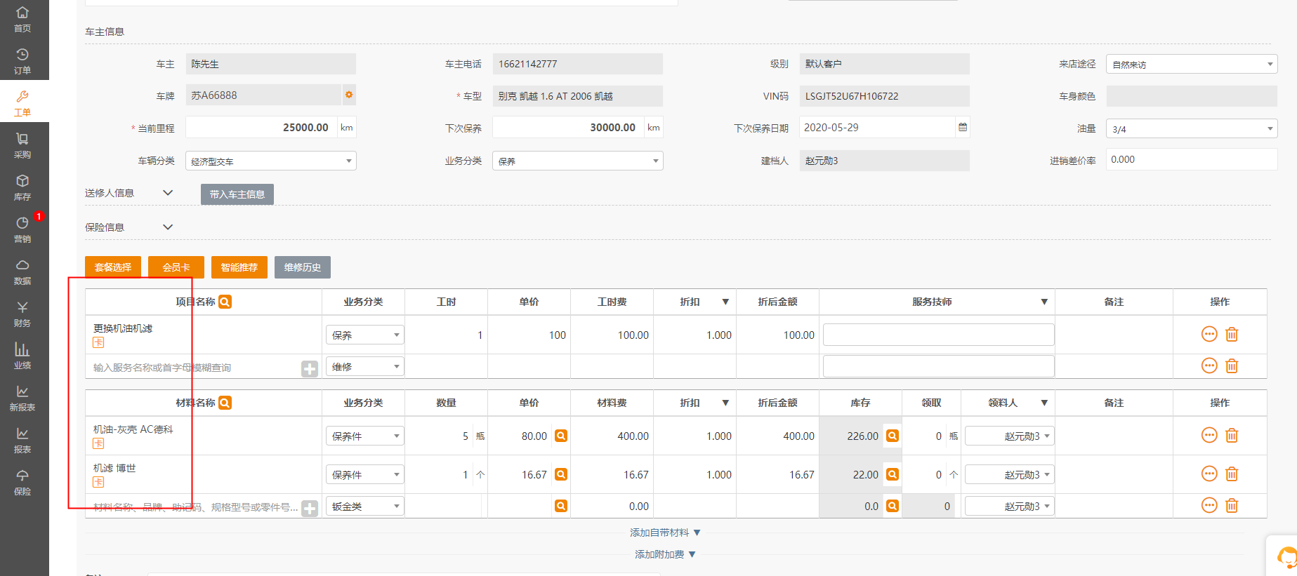Open 新报表 new reports in sidebar
Screen dimensions: 1297x576
pos(22,398)
